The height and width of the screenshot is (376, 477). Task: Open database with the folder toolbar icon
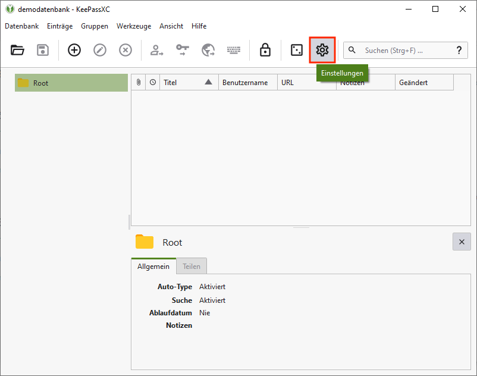[18, 51]
